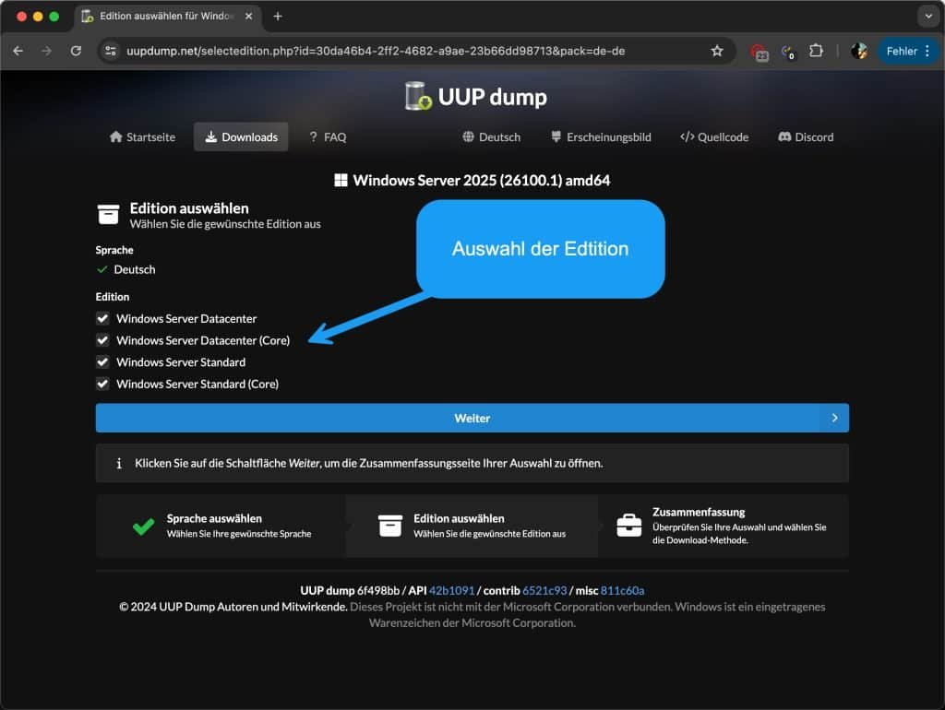Click the briefcase icon next to Zusammenfassung
This screenshot has height=710, width=945.
(628, 526)
